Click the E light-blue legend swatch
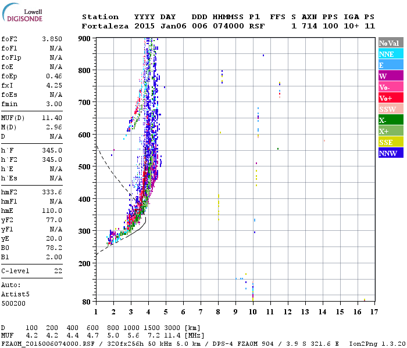Image resolution: width=407 pixels, height=348 pixels. [391, 65]
